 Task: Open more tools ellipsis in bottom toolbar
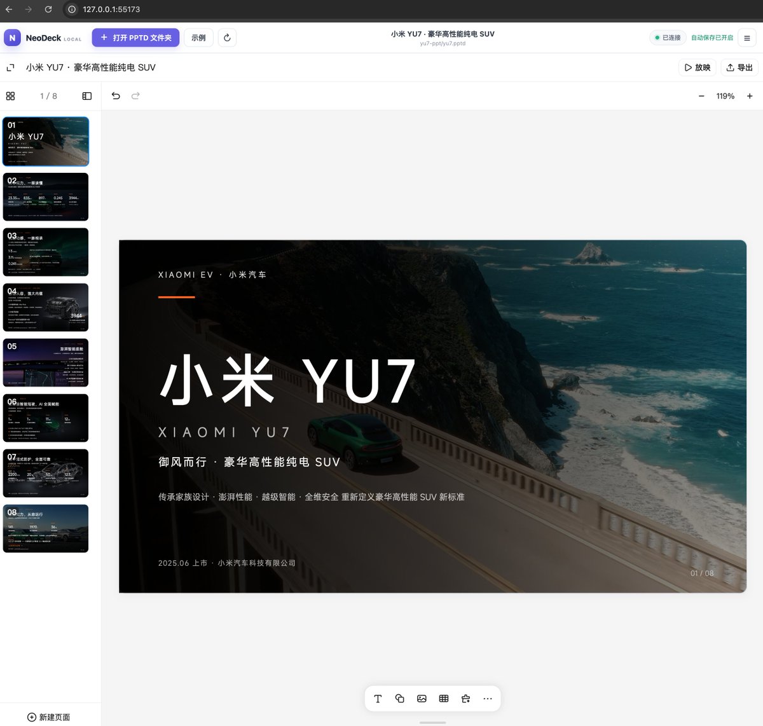tap(488, 699)
